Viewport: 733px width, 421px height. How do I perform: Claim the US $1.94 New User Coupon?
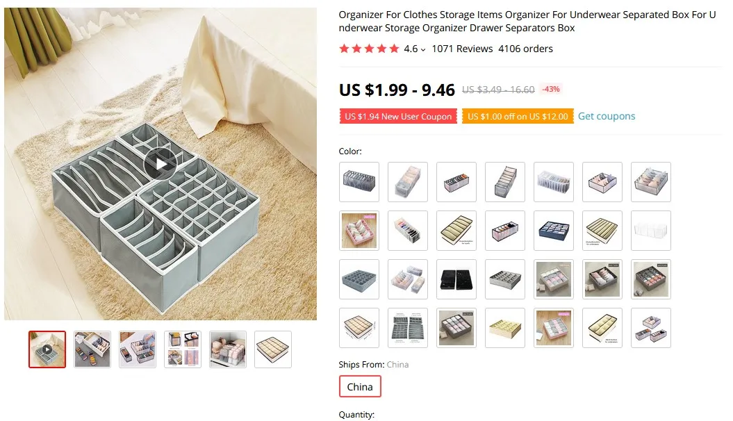(398, 116)
